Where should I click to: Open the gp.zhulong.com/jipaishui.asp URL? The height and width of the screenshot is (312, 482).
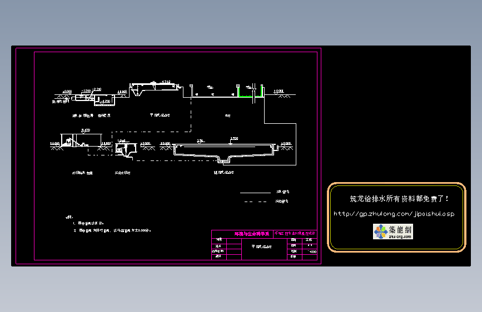[x=394, y=214]
